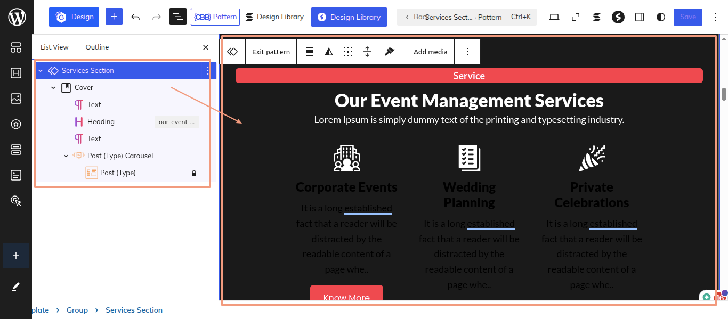Toggle fullscreen zoom-out view
Image resolution: width=728 pixels, height=319 pixels.
576,17
